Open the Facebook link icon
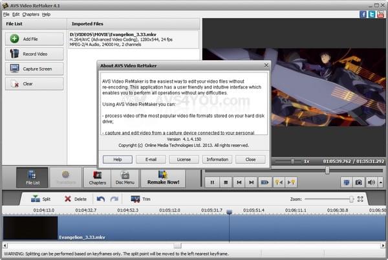Image resolution: width=388 pixels, height=260 pixels. (363, 14)
